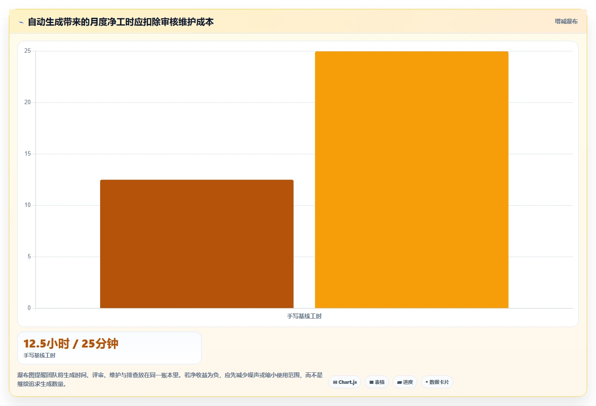
Task: Click the panel title 自动生成带来的月度净工时应扣除审核维护成本
Action: coord(121,22)
